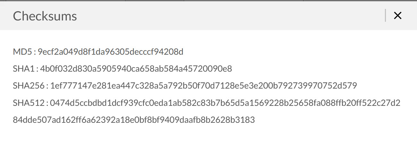Image resolution: width=417 pixels, height=141 pixels.
Task: Click the colon after the SHA256 label
Action: click(47, 86)
